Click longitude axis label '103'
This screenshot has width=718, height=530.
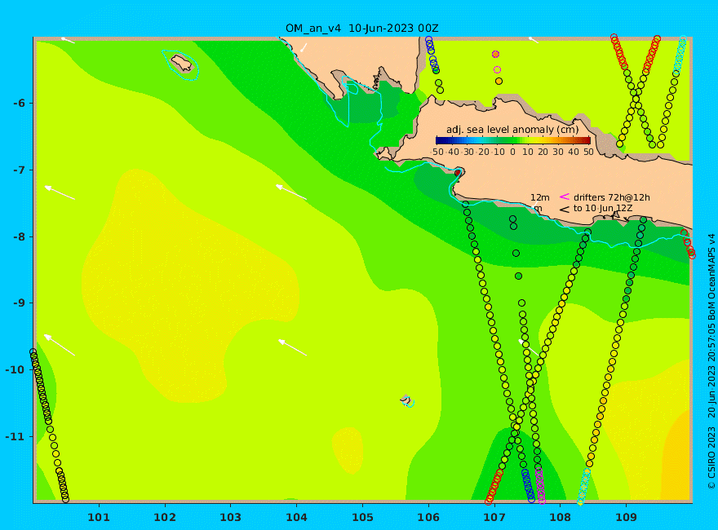[230, 518]
